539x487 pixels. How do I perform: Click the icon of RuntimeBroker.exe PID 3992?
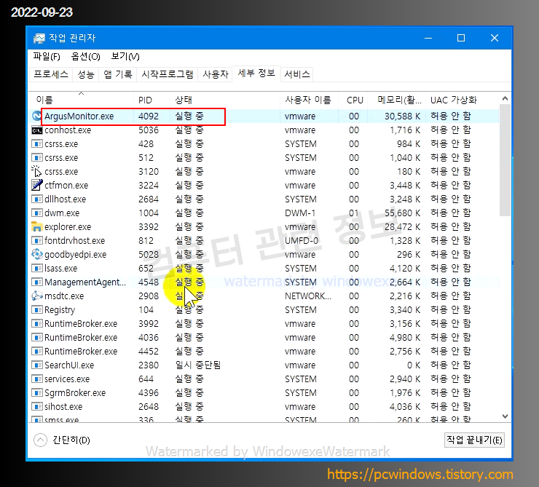[x=36, y=323]
